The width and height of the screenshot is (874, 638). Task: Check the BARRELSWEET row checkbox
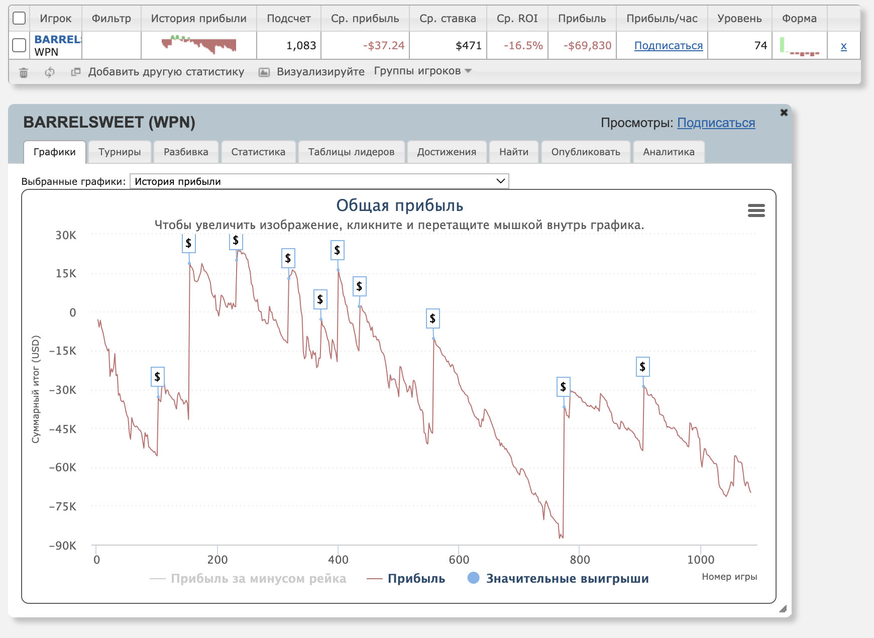pyautogui.click(x=19, y=45)
